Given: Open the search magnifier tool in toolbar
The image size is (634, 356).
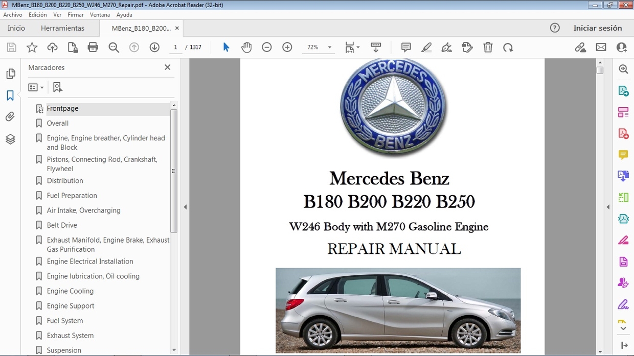Looking at the screenshot, I should [114, 48].
